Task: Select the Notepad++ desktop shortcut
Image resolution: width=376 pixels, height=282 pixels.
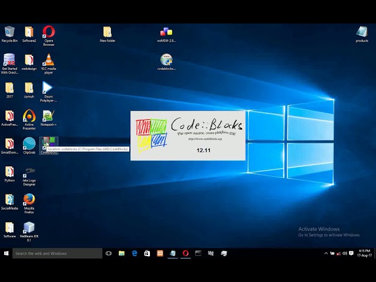Action: 49,118
